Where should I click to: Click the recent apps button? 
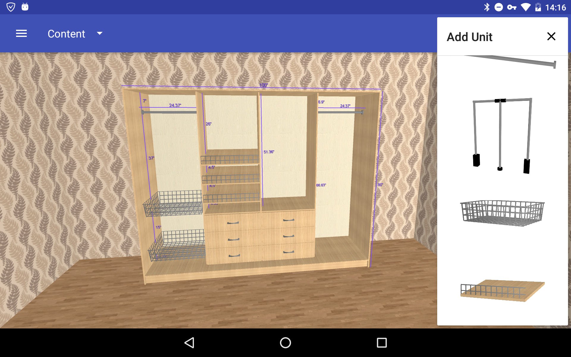tap(380, 342)
